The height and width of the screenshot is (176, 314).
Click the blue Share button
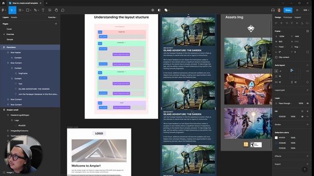tap(288, 10)
